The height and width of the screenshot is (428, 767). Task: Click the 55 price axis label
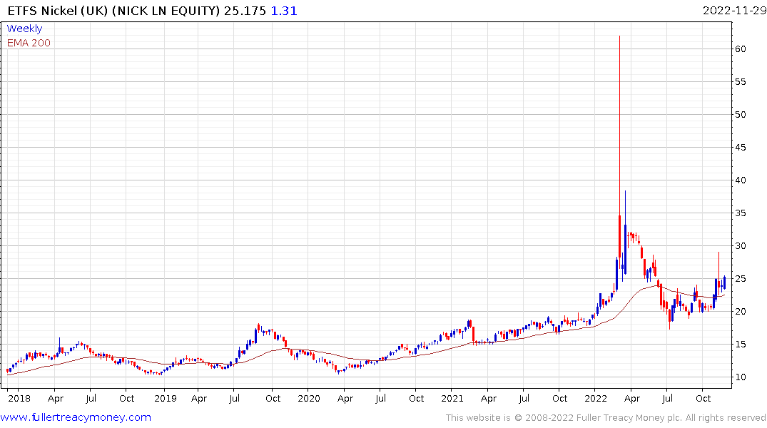tap(740, 82)
